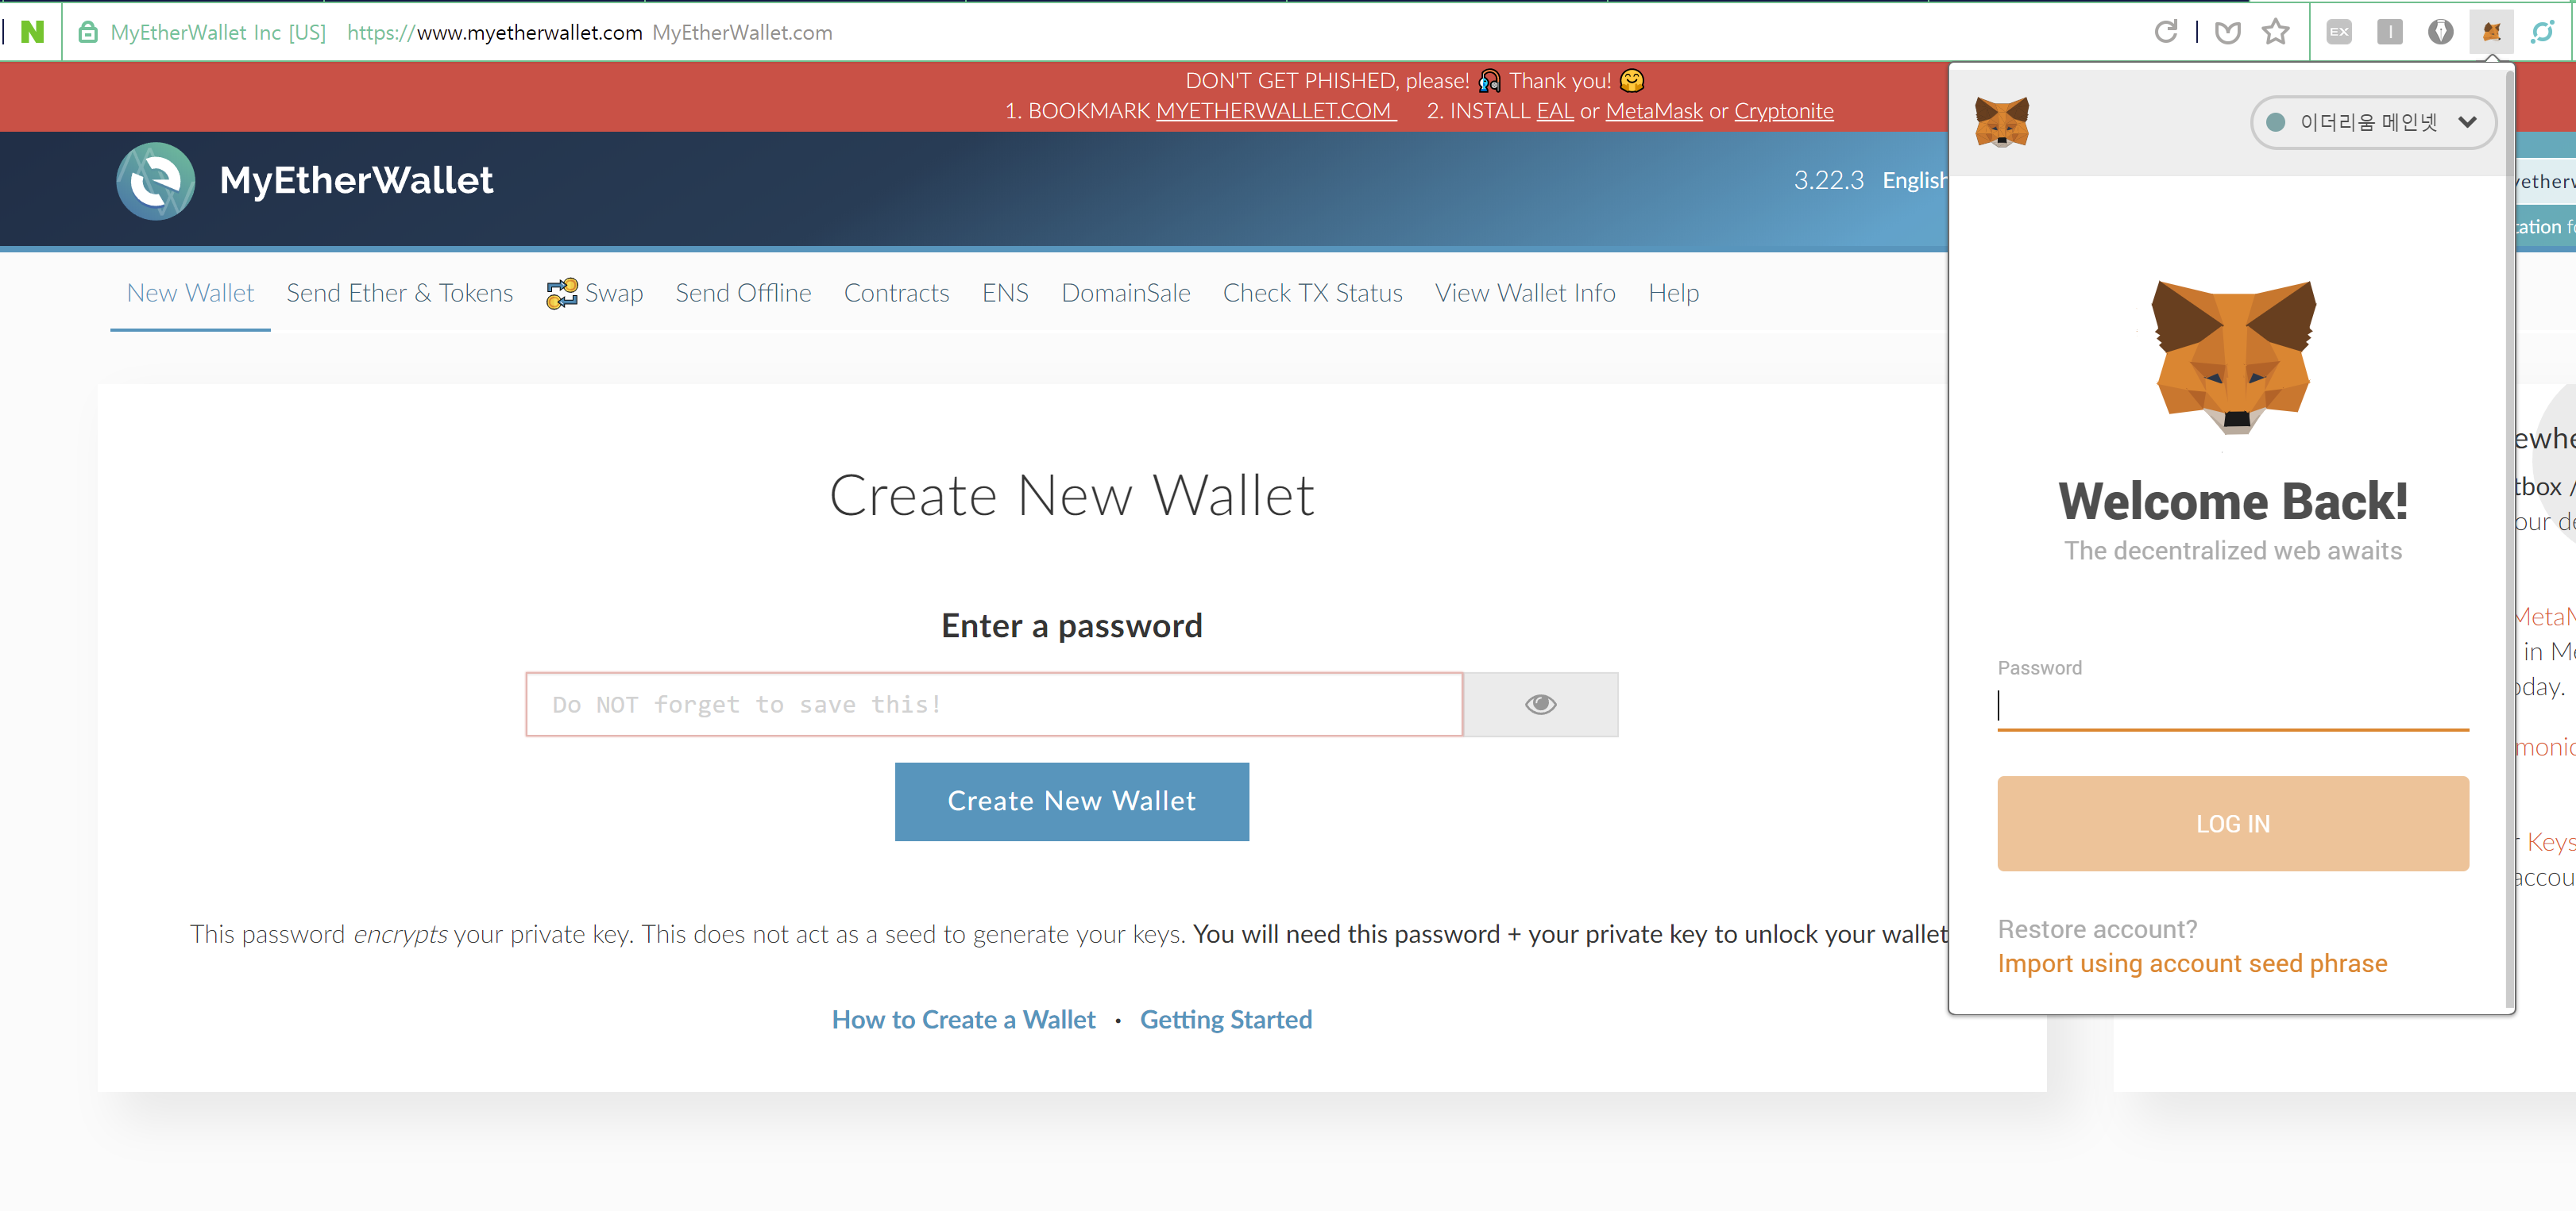Click the Create New Wallet button
The height and width of the screenshot is (1211, 2576).
click(x=1072, y=802)
